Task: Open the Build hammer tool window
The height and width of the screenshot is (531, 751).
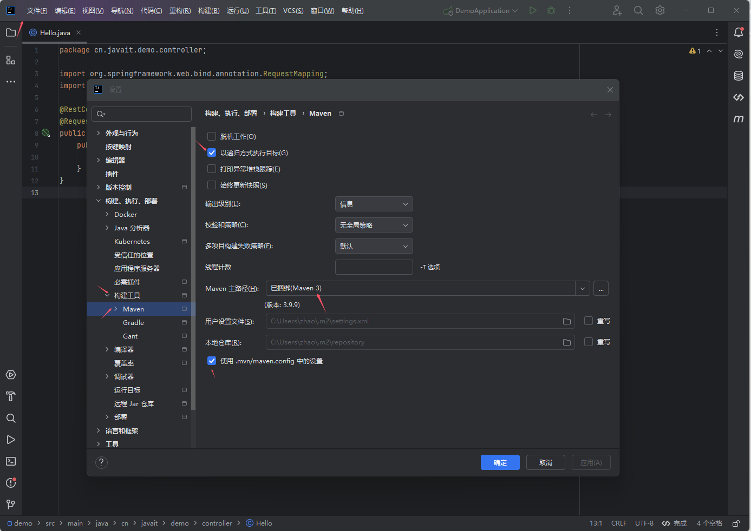Action: (x=11, y=396)
